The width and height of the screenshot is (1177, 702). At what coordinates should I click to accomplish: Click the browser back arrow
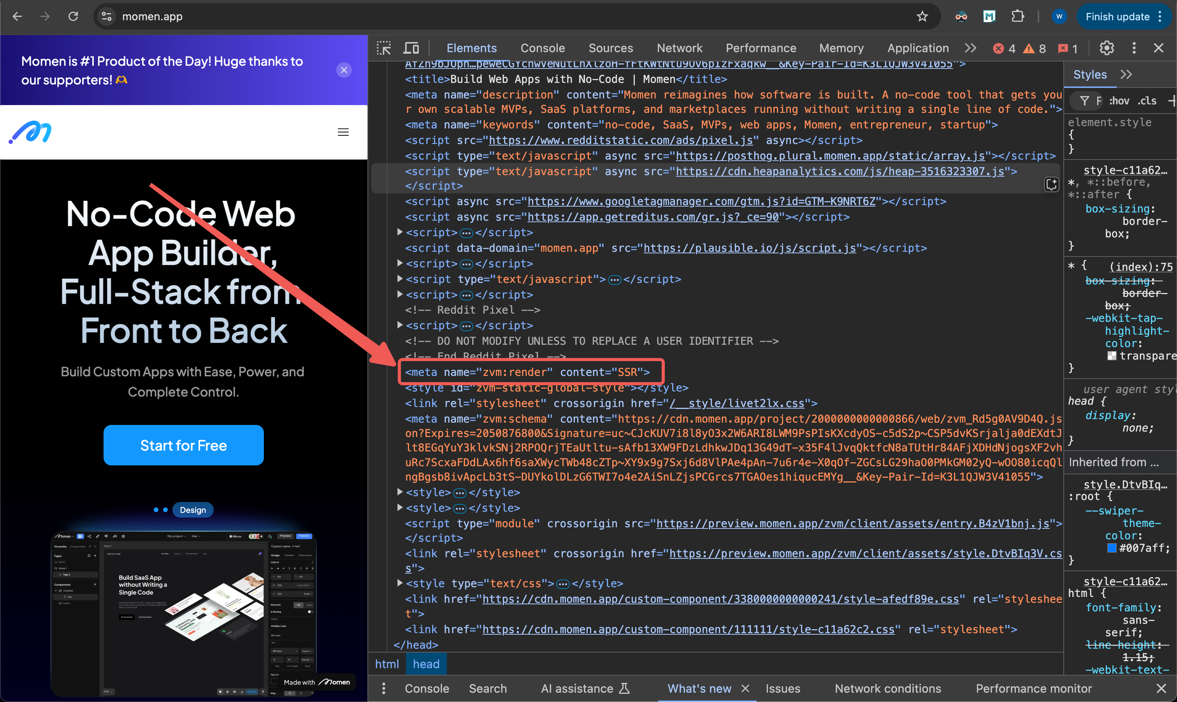17,17
